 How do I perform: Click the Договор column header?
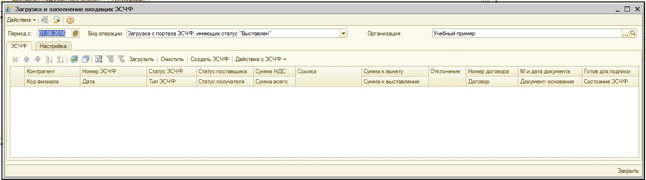(492, 82)
